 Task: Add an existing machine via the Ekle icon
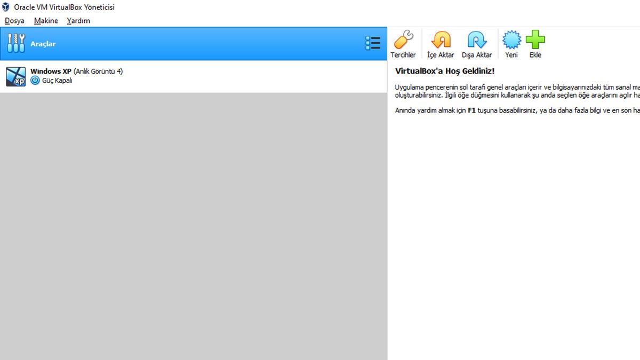[x=535, y=39]
